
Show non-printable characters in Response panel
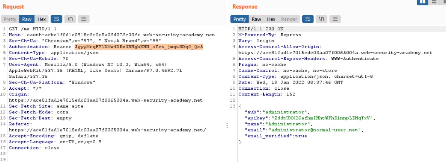pos(321,19)
